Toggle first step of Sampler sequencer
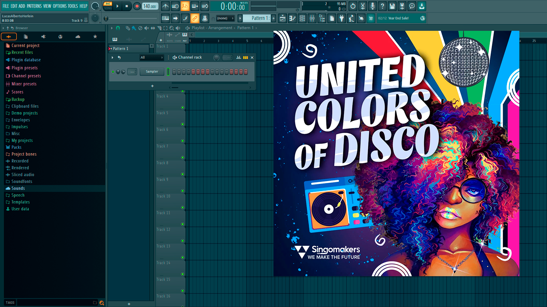 [x=174, y=72]
